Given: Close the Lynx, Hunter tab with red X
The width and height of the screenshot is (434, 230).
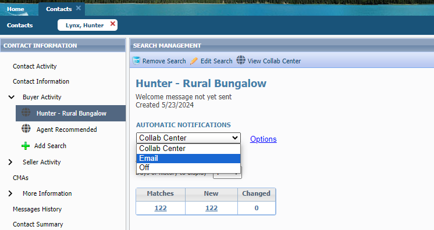Looking at the screenshot, I should tap(113, 24).
